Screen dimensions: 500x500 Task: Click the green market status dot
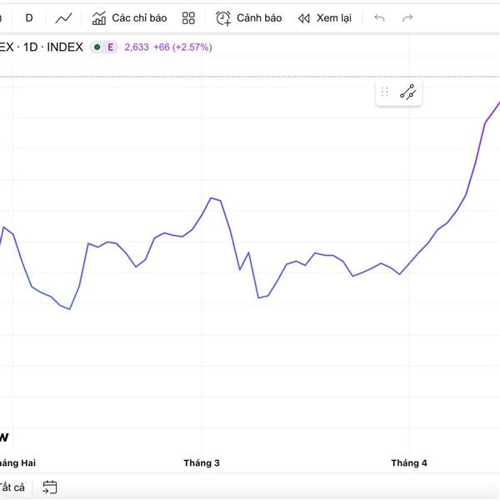pos(97,47)
